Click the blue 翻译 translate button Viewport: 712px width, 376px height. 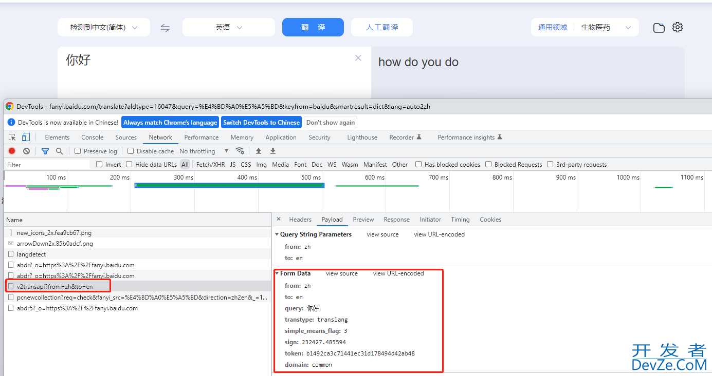pyautogui.click(x=313, y=27)
